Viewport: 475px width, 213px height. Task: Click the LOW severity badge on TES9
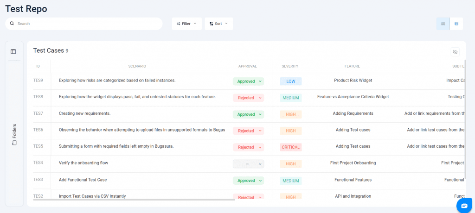tap(290, 81)
